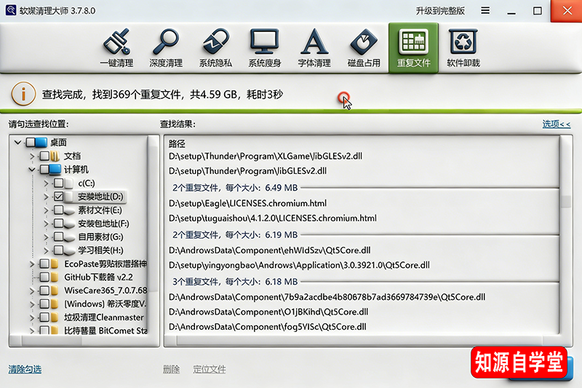Click the 删除 delete button
Image resolution: width=582 pixels, height=388 pixels.
pyautogui.click(x=171, y=369)
